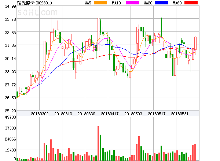Click the MA20 legend label

(148, 3)
